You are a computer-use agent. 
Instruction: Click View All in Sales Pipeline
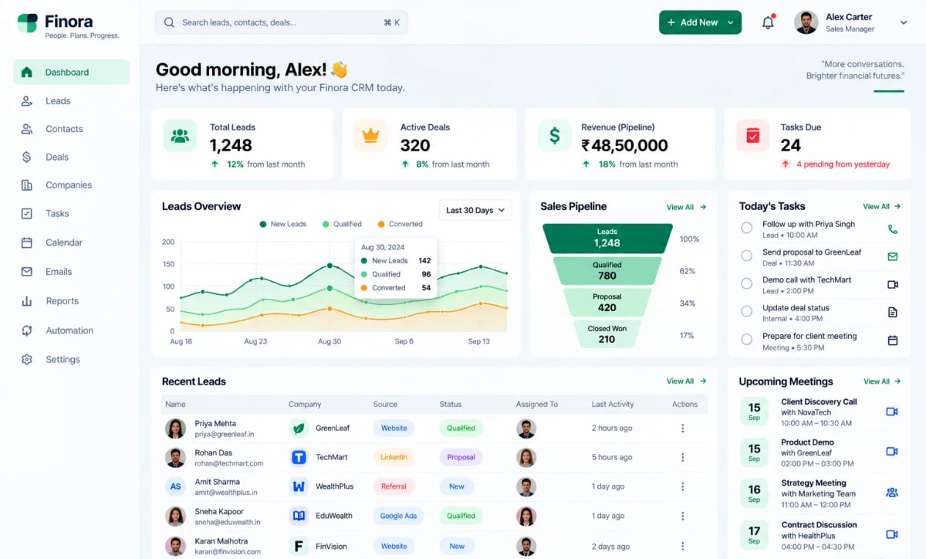pos(686,207)
